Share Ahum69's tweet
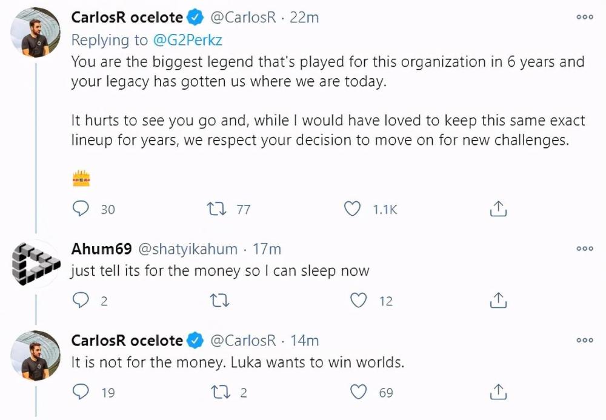The height and width of the screenshot is (420, 606). tap(498, 300)
